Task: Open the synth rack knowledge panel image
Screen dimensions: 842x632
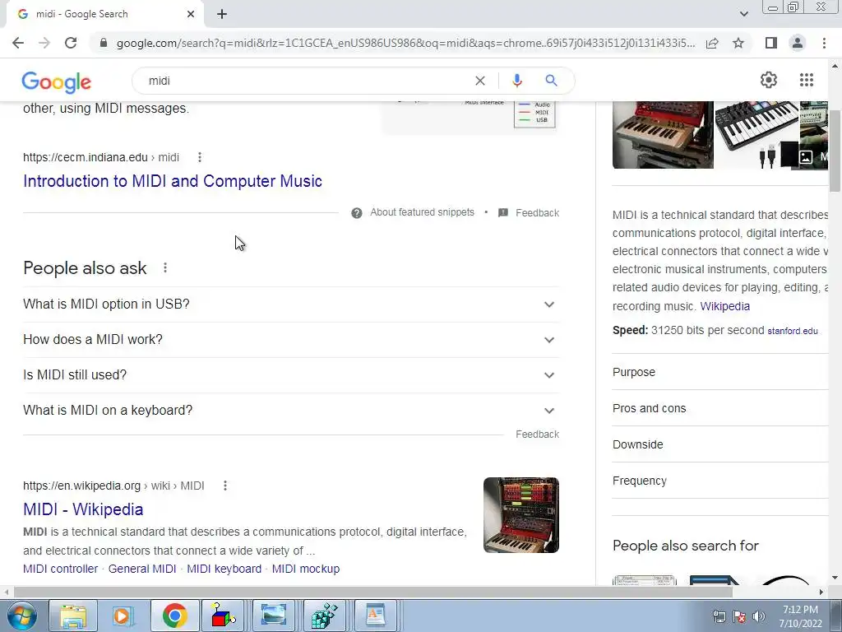Action: [664, 135]
